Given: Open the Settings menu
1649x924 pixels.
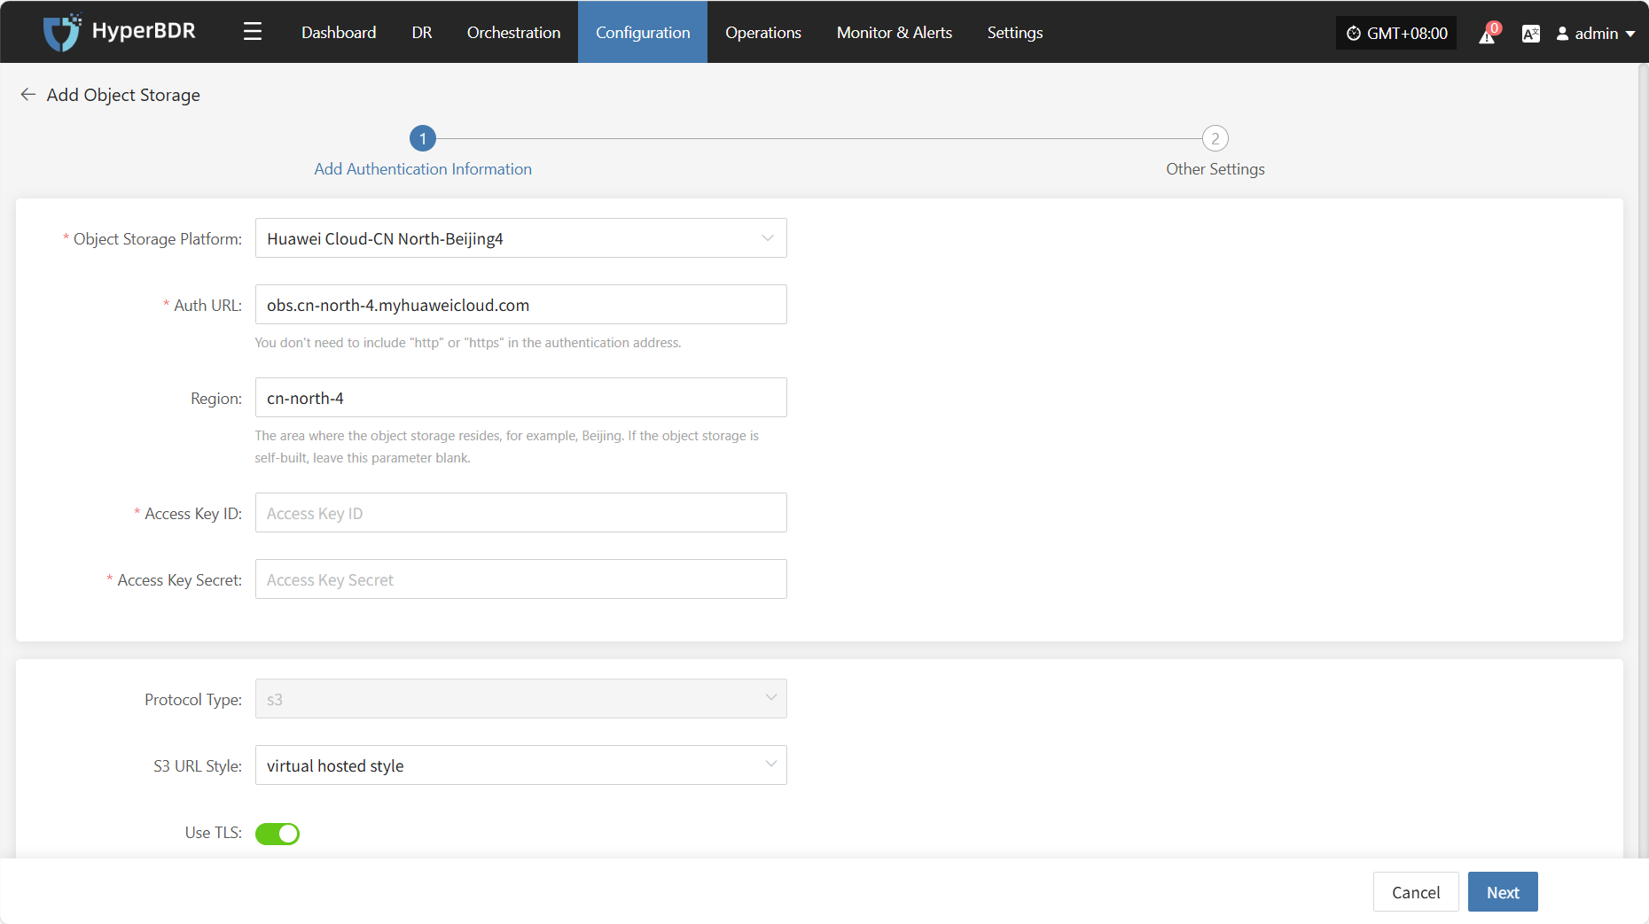Looking at the screenshot, I should pyautogui.click(x=1015, y=33).
